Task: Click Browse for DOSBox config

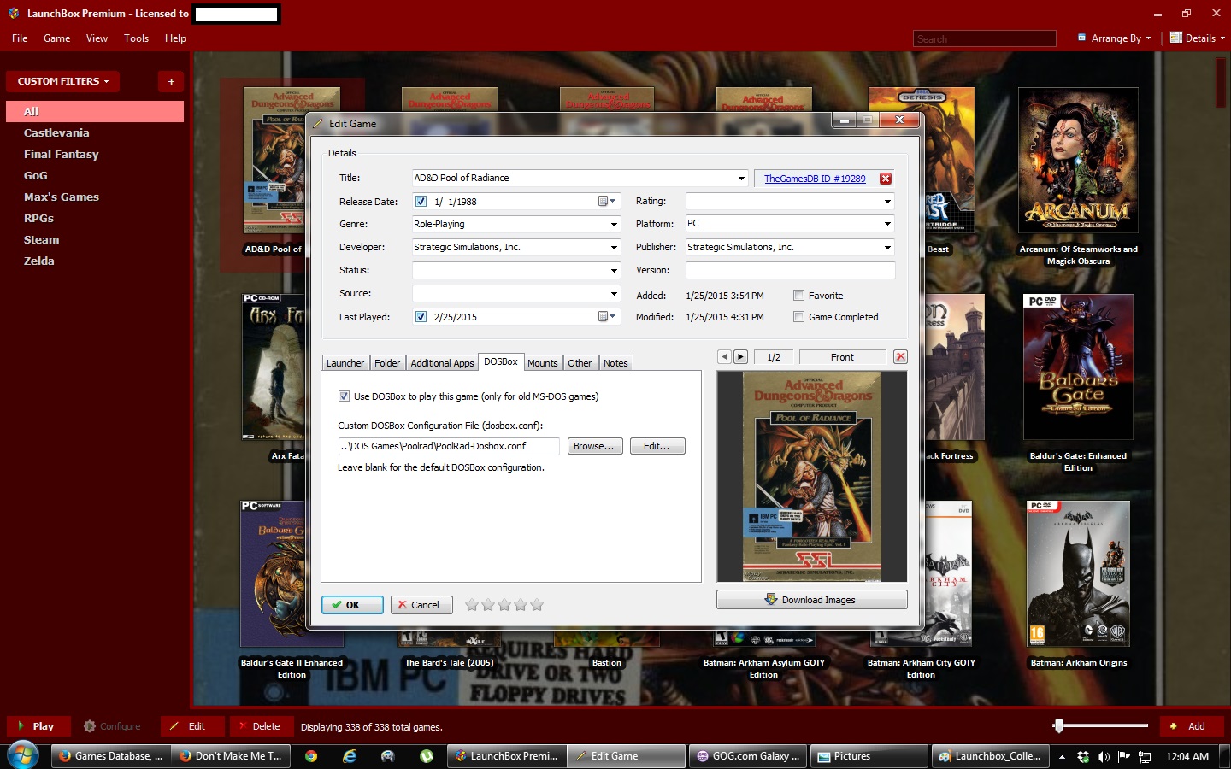Action: (x=595, y=446)
